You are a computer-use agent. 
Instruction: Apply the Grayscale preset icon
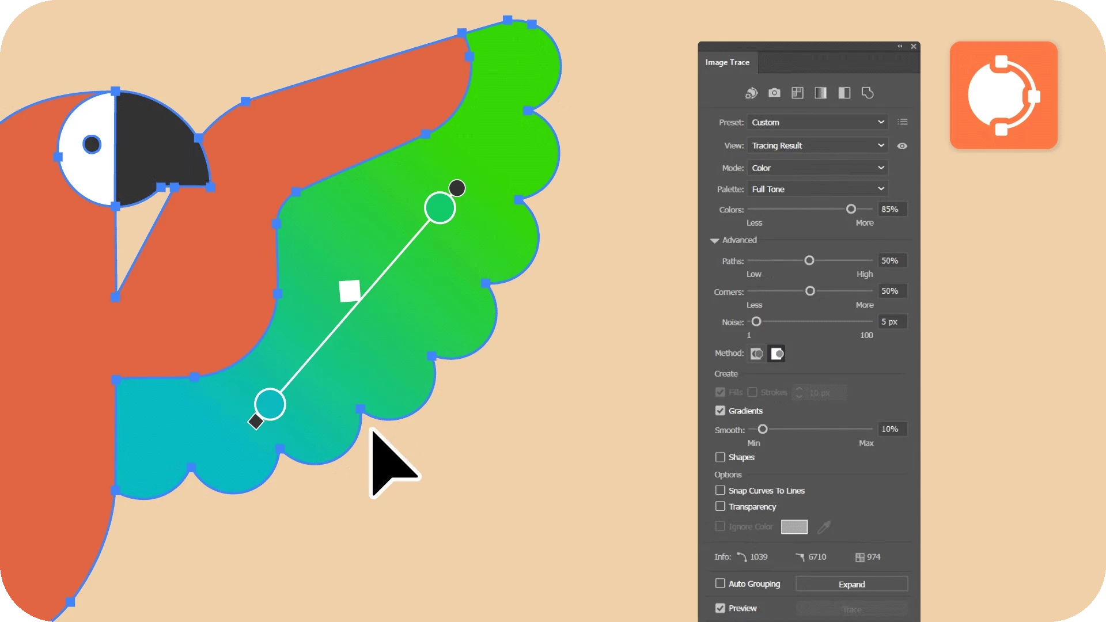[821, 93]
